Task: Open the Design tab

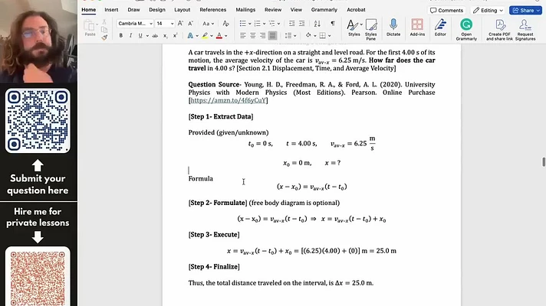Action: pyautogui.click(x=157, y=10)
